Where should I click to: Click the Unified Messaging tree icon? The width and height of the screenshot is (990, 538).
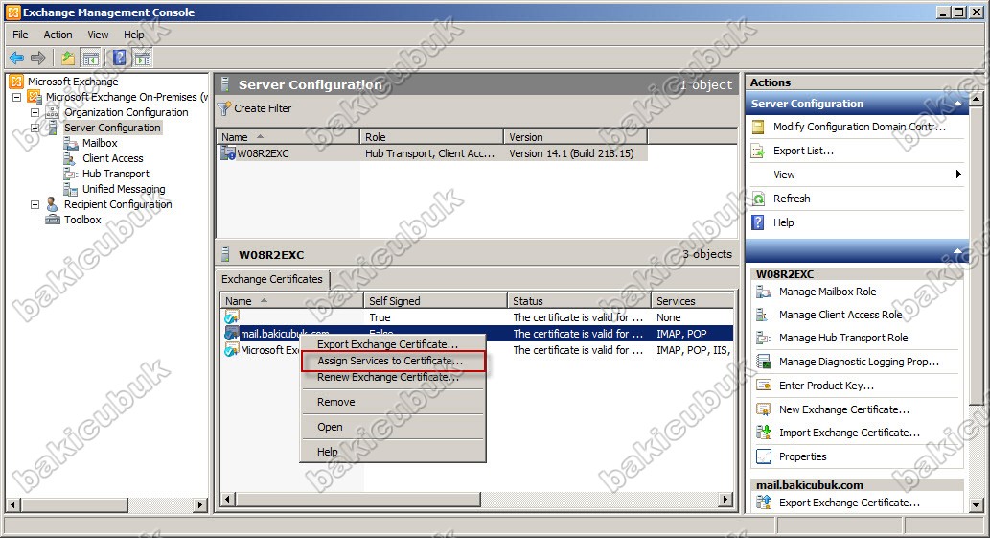coord(70,189)
